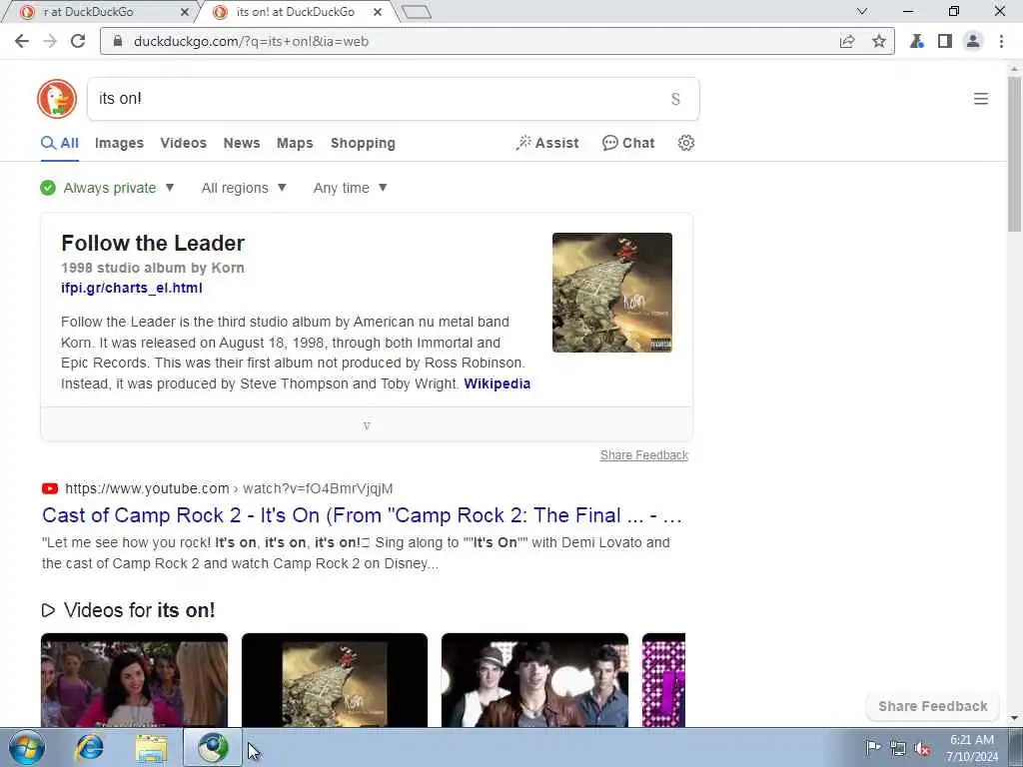Toggle the side panel icon
This screenshot has height=767, width=1023.
click(x=945, y=41)
